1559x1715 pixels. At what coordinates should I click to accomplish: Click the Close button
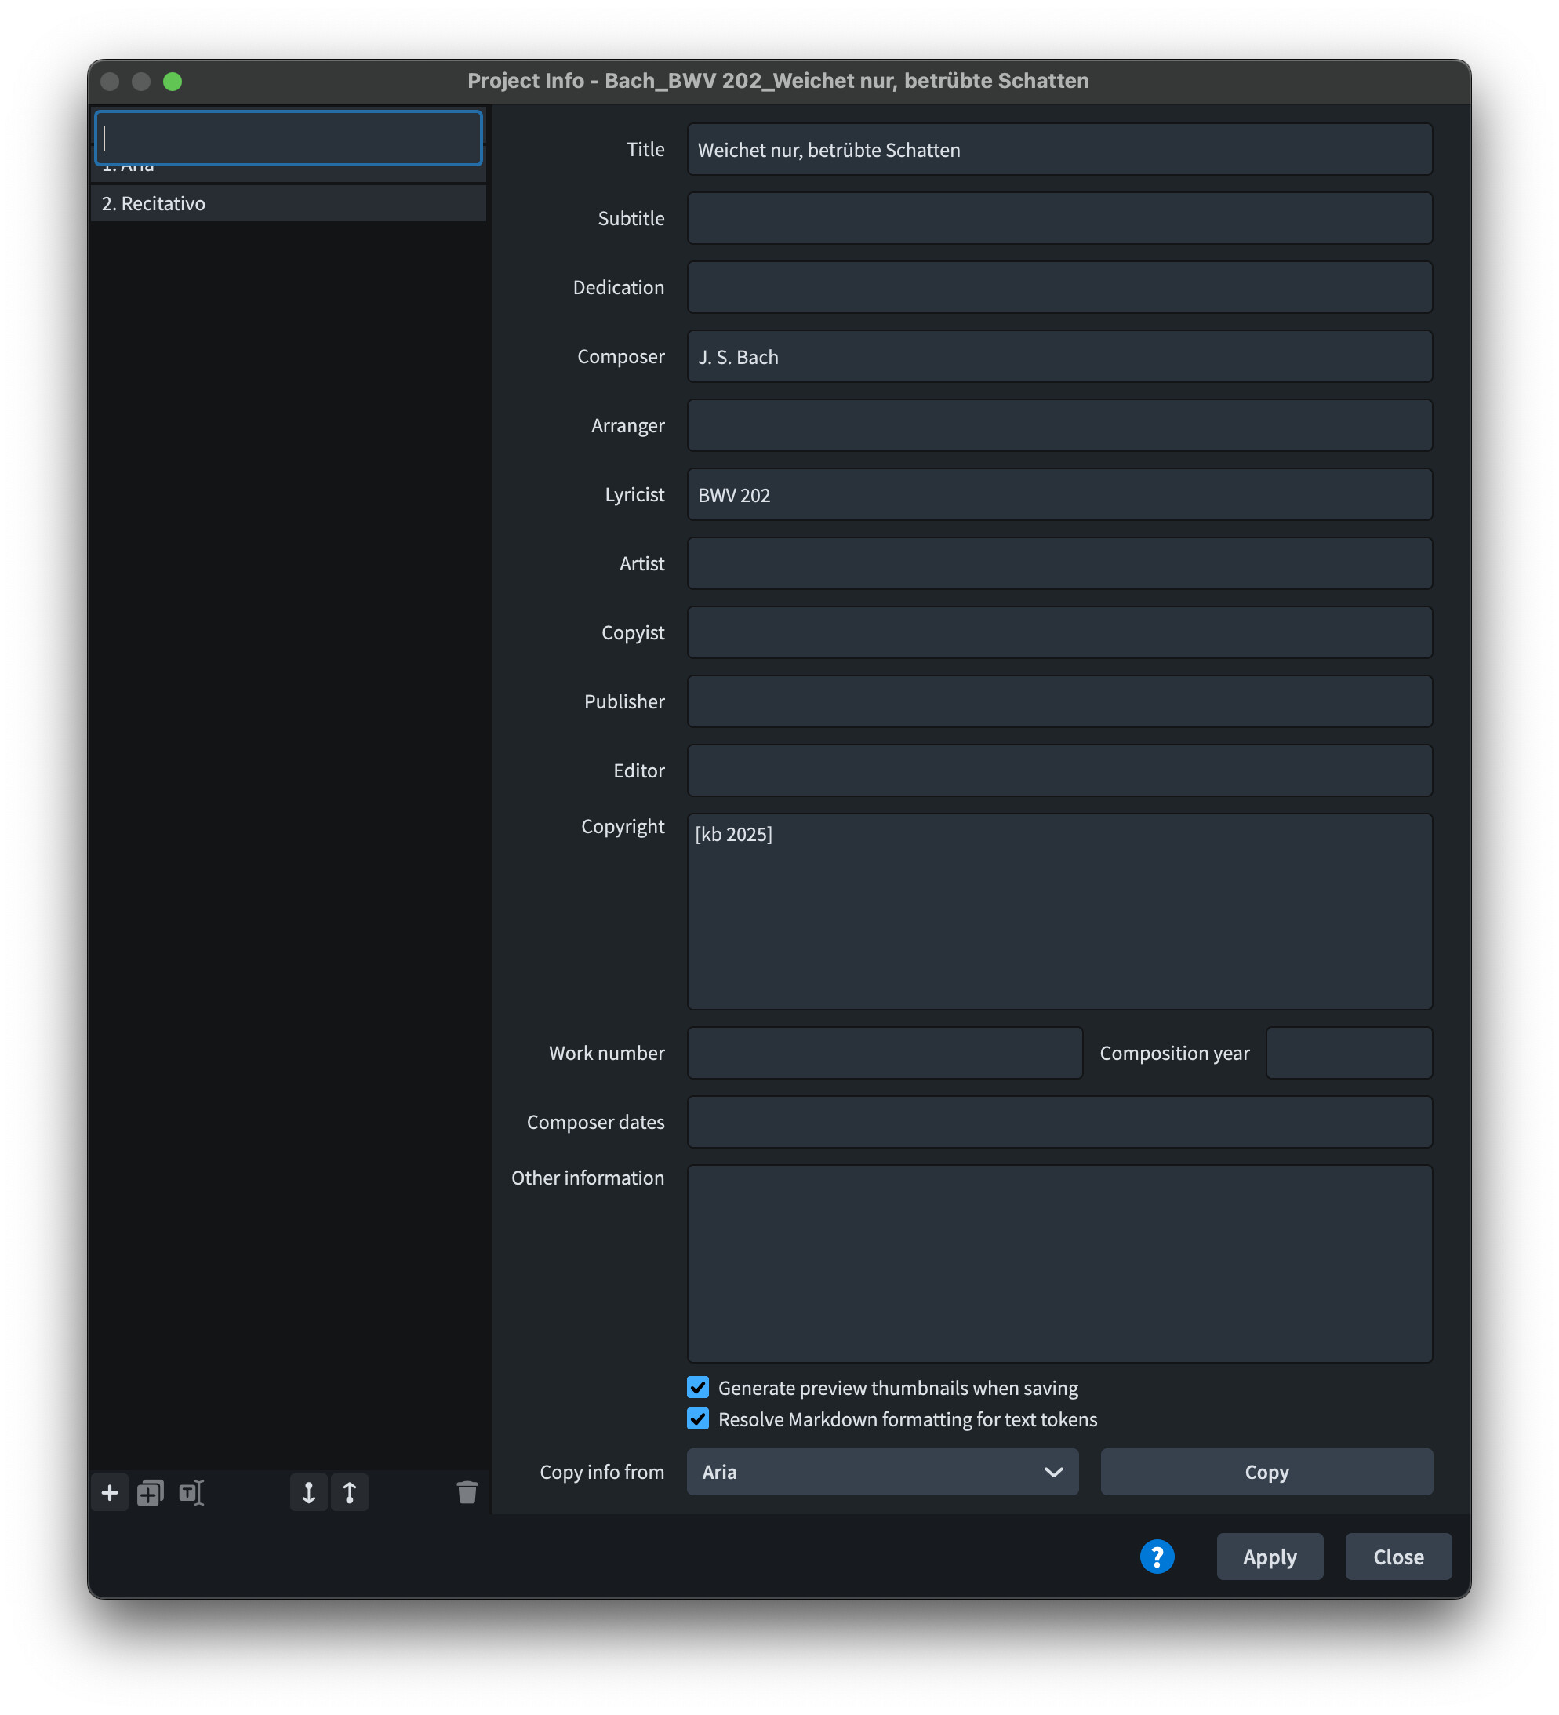point(1397,1557)
